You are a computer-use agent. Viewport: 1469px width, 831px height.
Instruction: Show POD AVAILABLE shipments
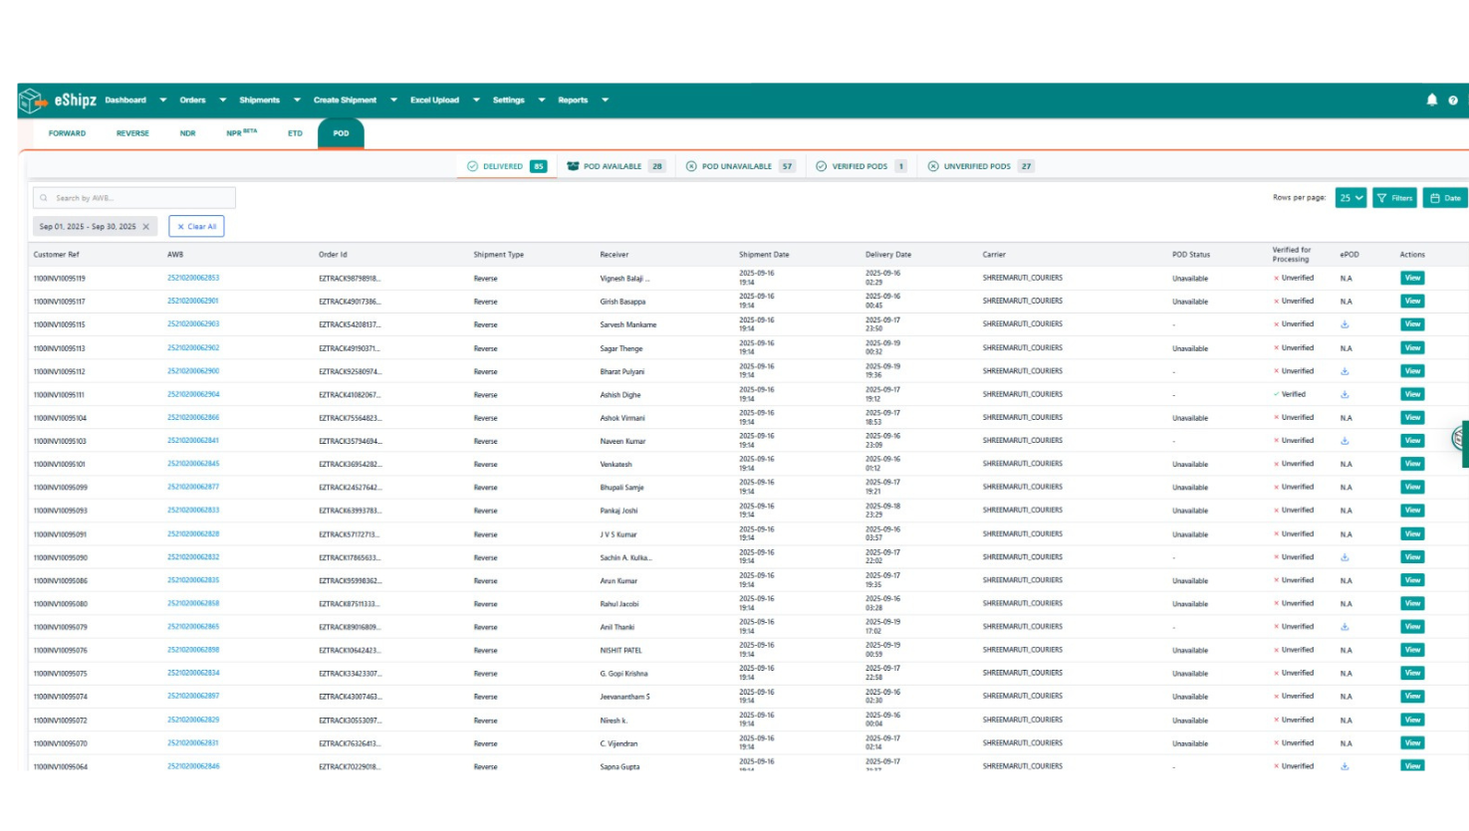[x=615, y=166]
